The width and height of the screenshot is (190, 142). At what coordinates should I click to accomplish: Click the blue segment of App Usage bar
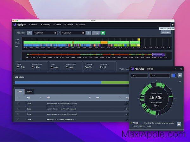pos(58,82)
